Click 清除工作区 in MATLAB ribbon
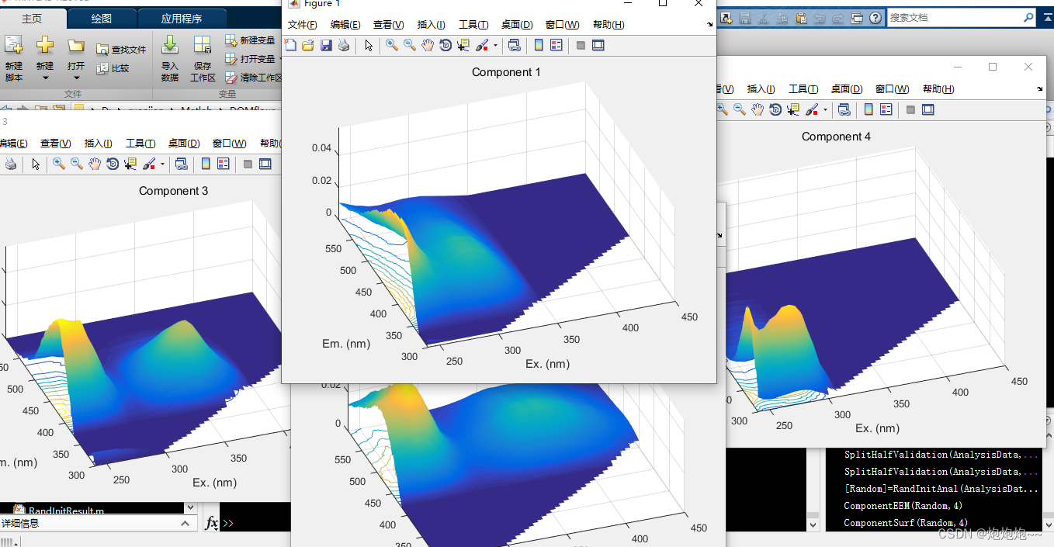The height and width of the screenshot is (547, 1054). (x=254, y=78)
